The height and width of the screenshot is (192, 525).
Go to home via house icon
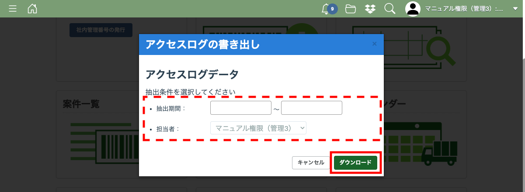coord(32,9)
